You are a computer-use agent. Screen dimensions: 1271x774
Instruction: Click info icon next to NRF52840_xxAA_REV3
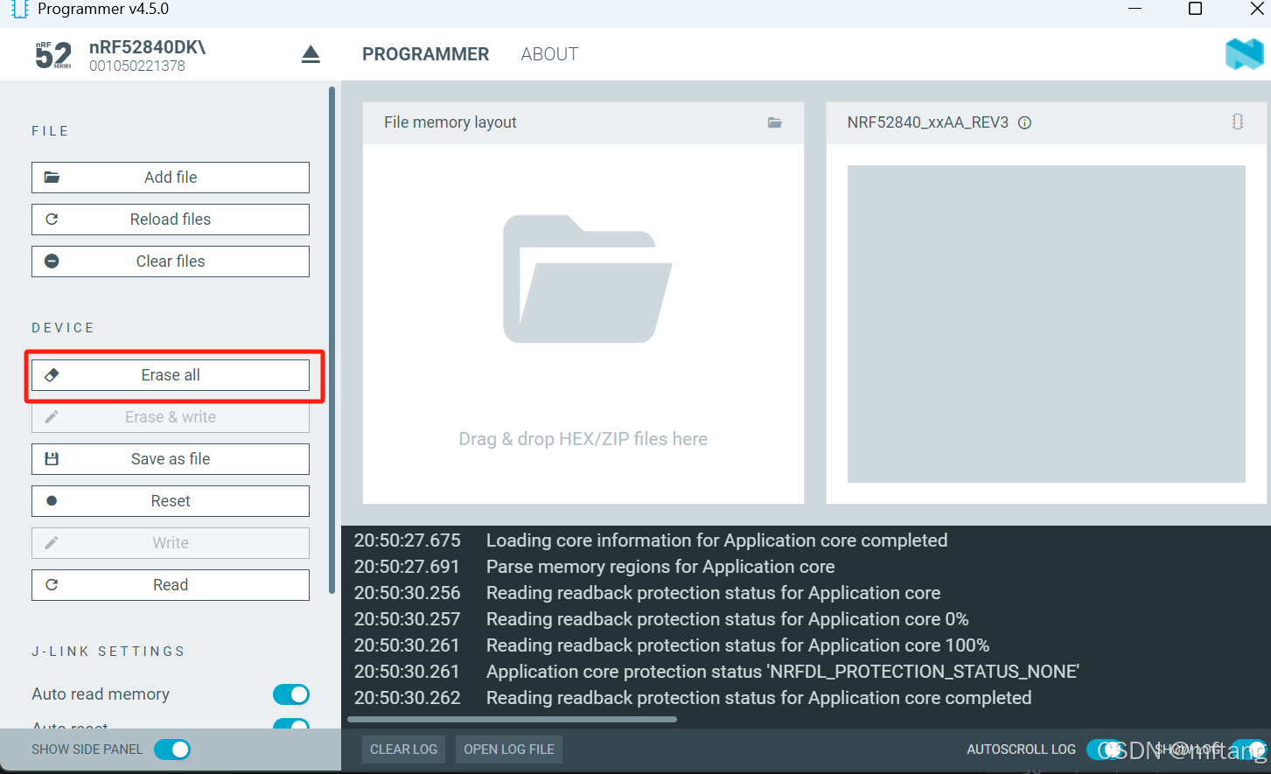coord(1024,122)
